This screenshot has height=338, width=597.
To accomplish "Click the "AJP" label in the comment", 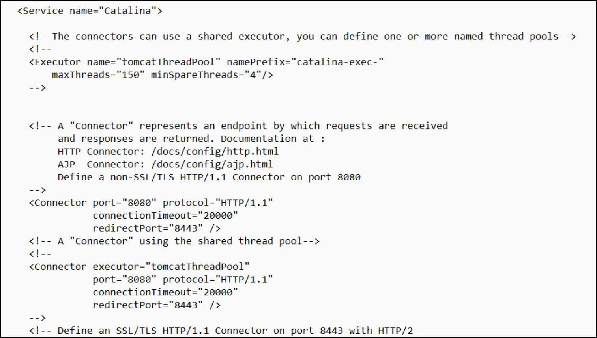I will (x=66, y=164).
